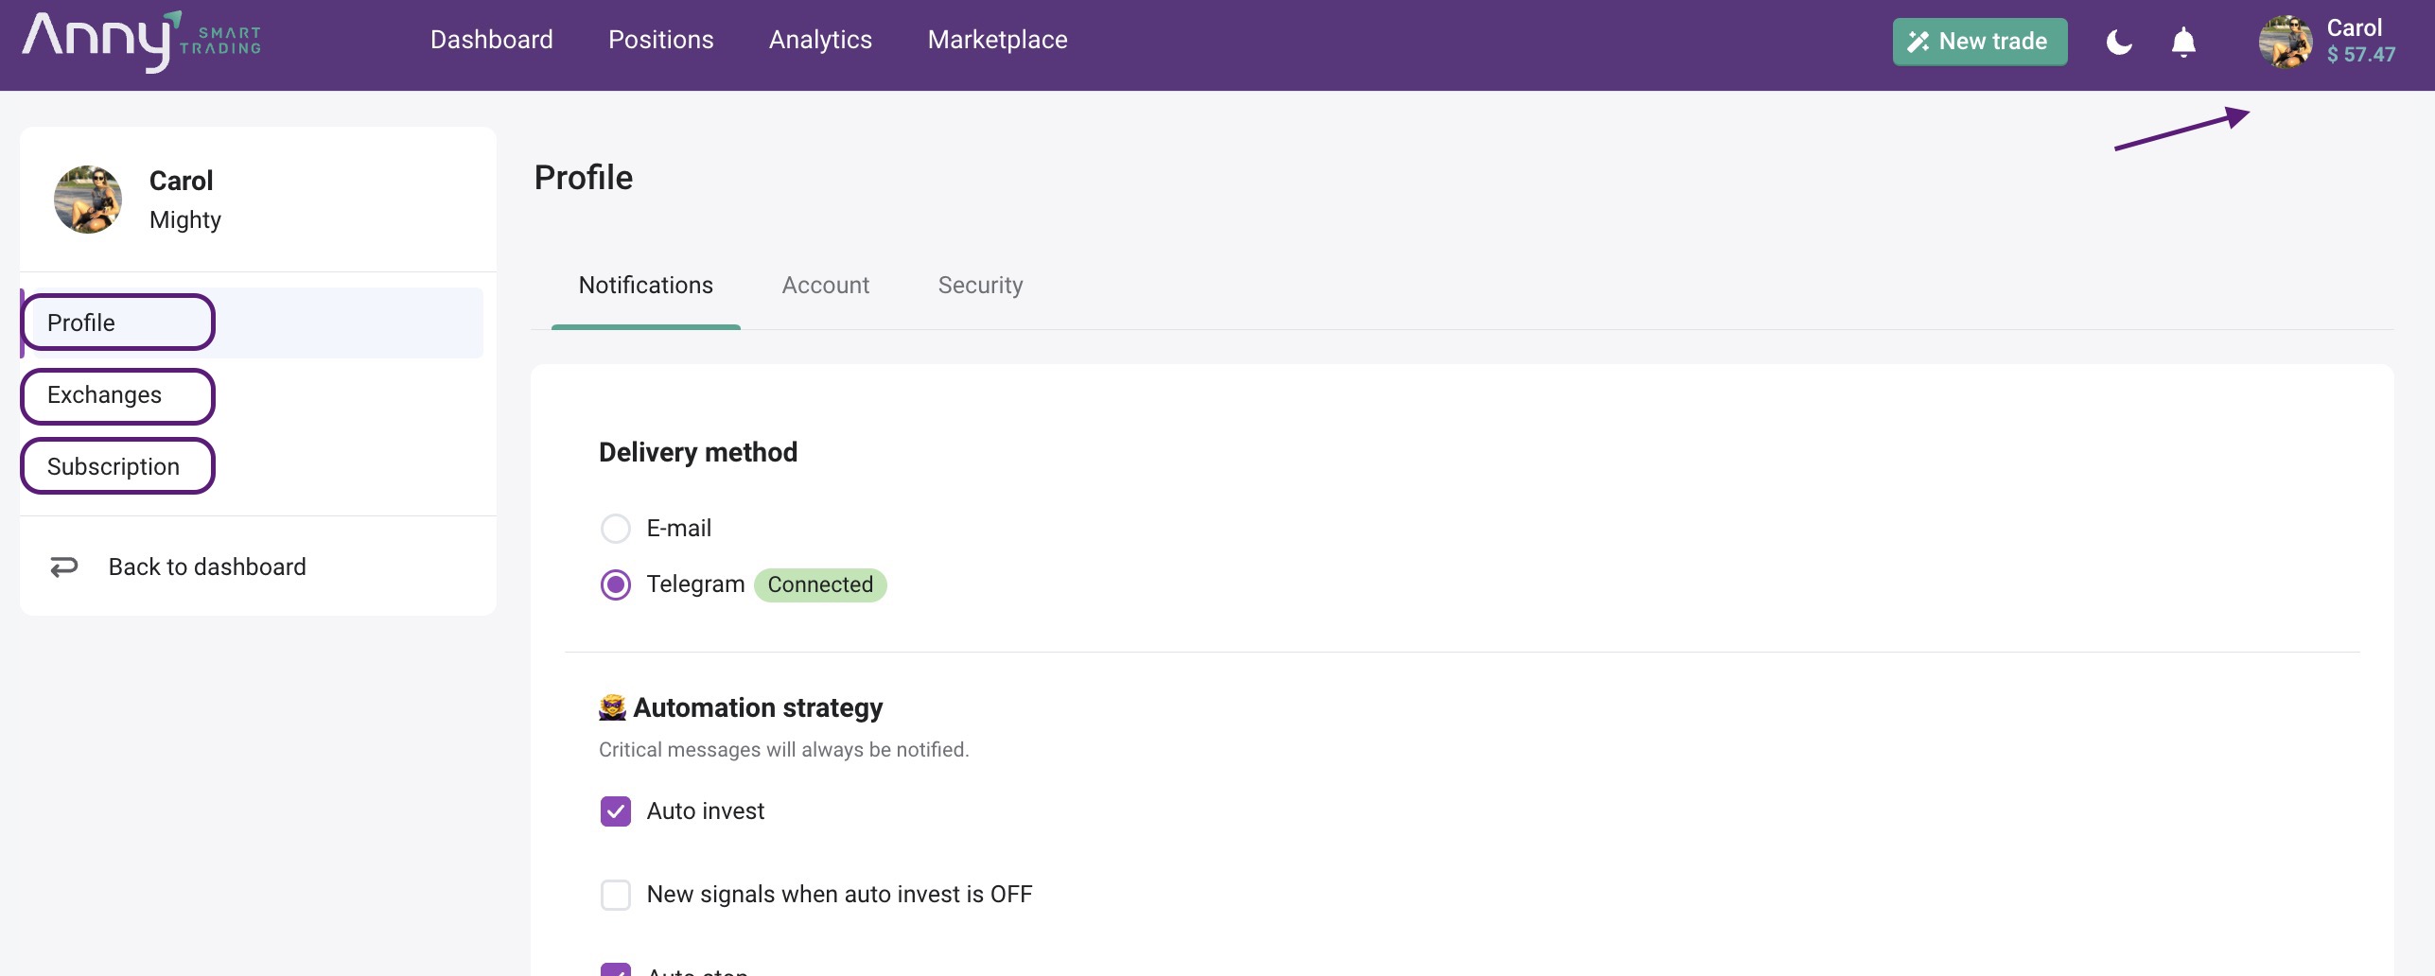The width and height of the screenshot is (2435, 976).
Task: Open Marketplace in top navigation
Action: click(x=997, y=40)
